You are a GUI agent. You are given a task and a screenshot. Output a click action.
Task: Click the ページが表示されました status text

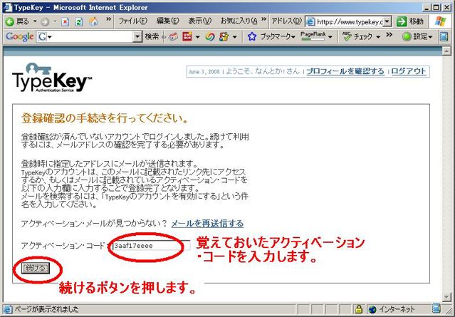46,309
